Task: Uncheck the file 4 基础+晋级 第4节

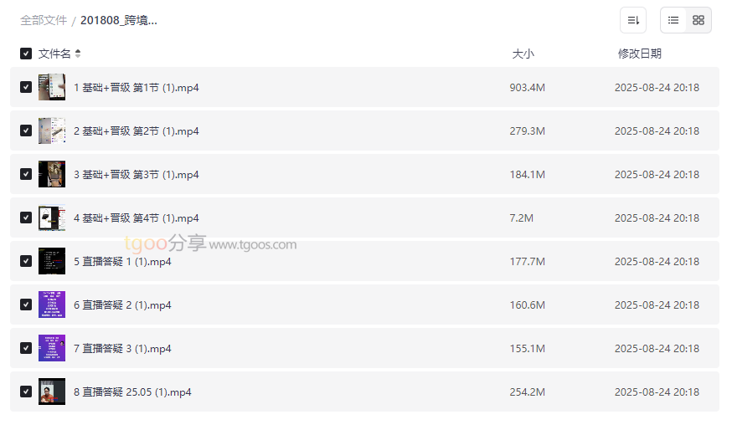Action: tap(26, 218)
